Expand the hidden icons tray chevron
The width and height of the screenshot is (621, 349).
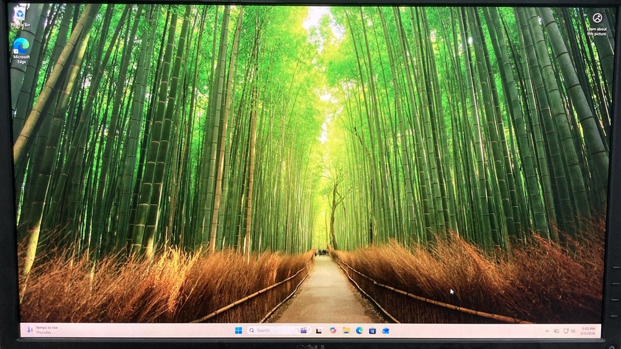(547, 331)
